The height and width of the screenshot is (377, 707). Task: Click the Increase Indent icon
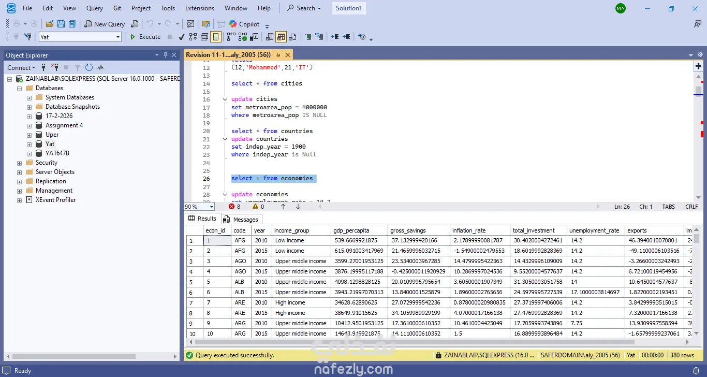pyautogui.click(x=346, y=37)
